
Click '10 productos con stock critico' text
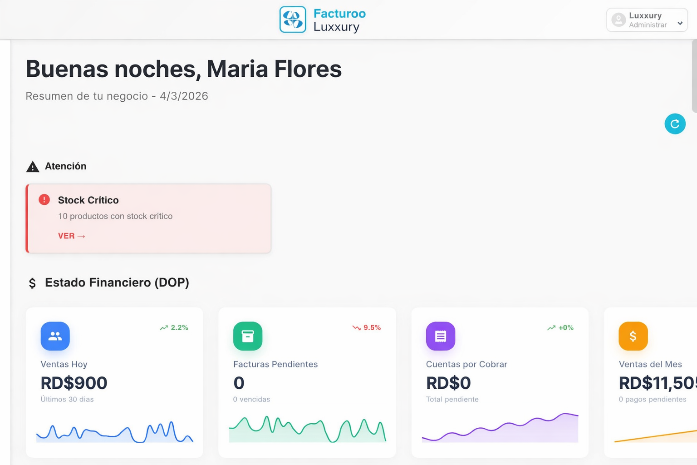[x=115, y=216]
